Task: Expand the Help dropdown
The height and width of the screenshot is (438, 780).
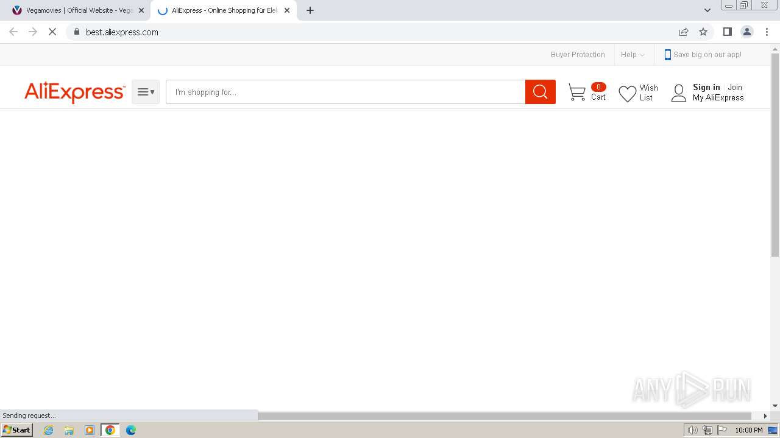Action: pos(633,55)
